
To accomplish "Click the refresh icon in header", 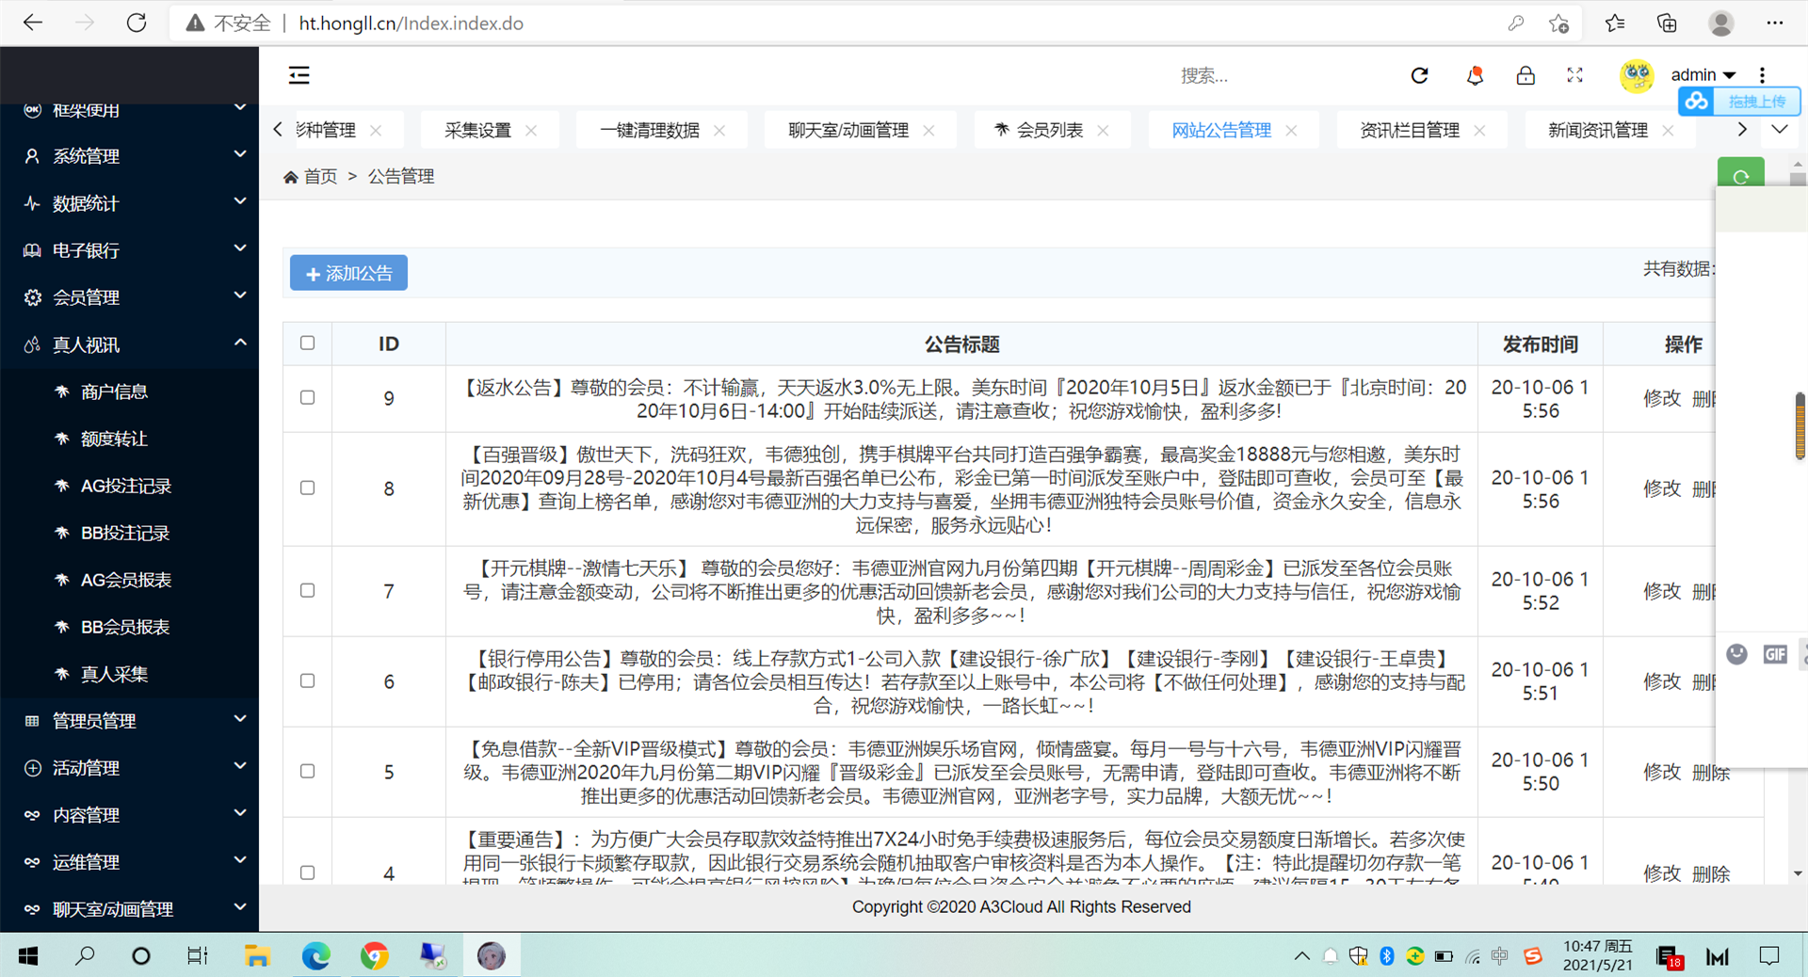I will [1419, 75].
